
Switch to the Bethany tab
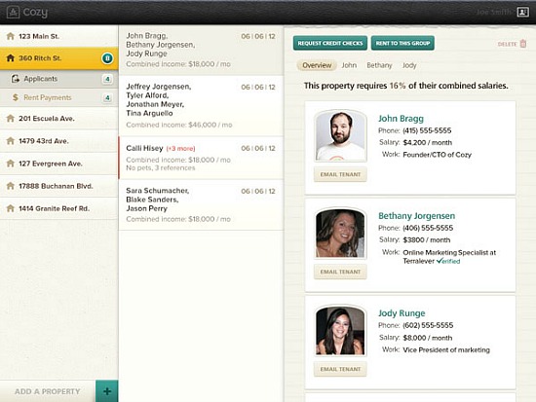(x=379, y=65)
